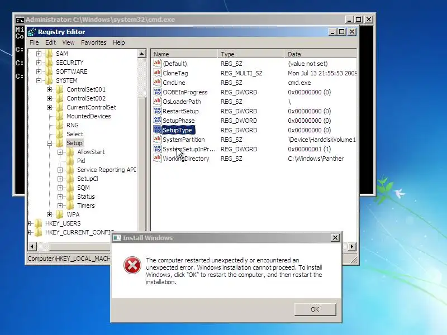Click horizontal scrollbar right arrow
447x335 pixels.
(x=351, y=246)
